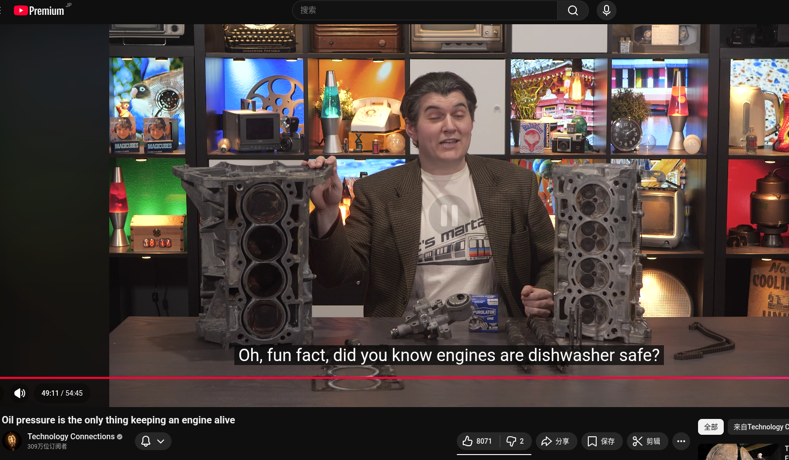This screenshot has width=789, height=460.
Task: Select the 来自Technology C... filter chip
Action: pos(759,427)
